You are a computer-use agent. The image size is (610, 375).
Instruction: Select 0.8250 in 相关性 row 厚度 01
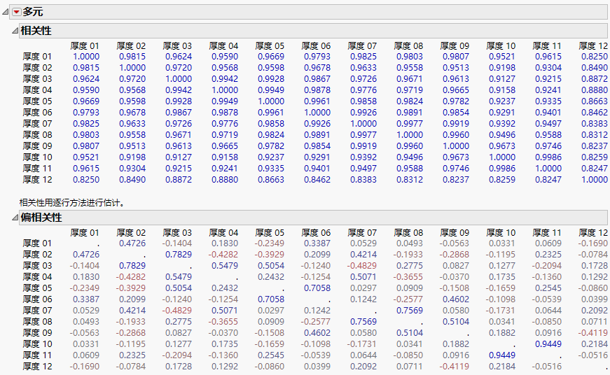click(595, 57)
